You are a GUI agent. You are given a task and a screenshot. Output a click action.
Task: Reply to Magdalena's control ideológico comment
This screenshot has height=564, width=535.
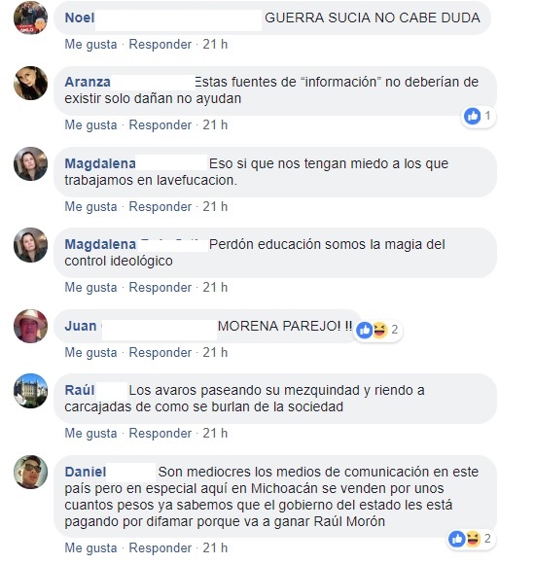tap(160, 288)
